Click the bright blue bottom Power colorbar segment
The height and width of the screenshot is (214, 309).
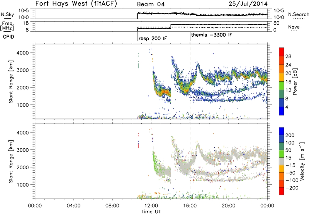coord(282,111)
